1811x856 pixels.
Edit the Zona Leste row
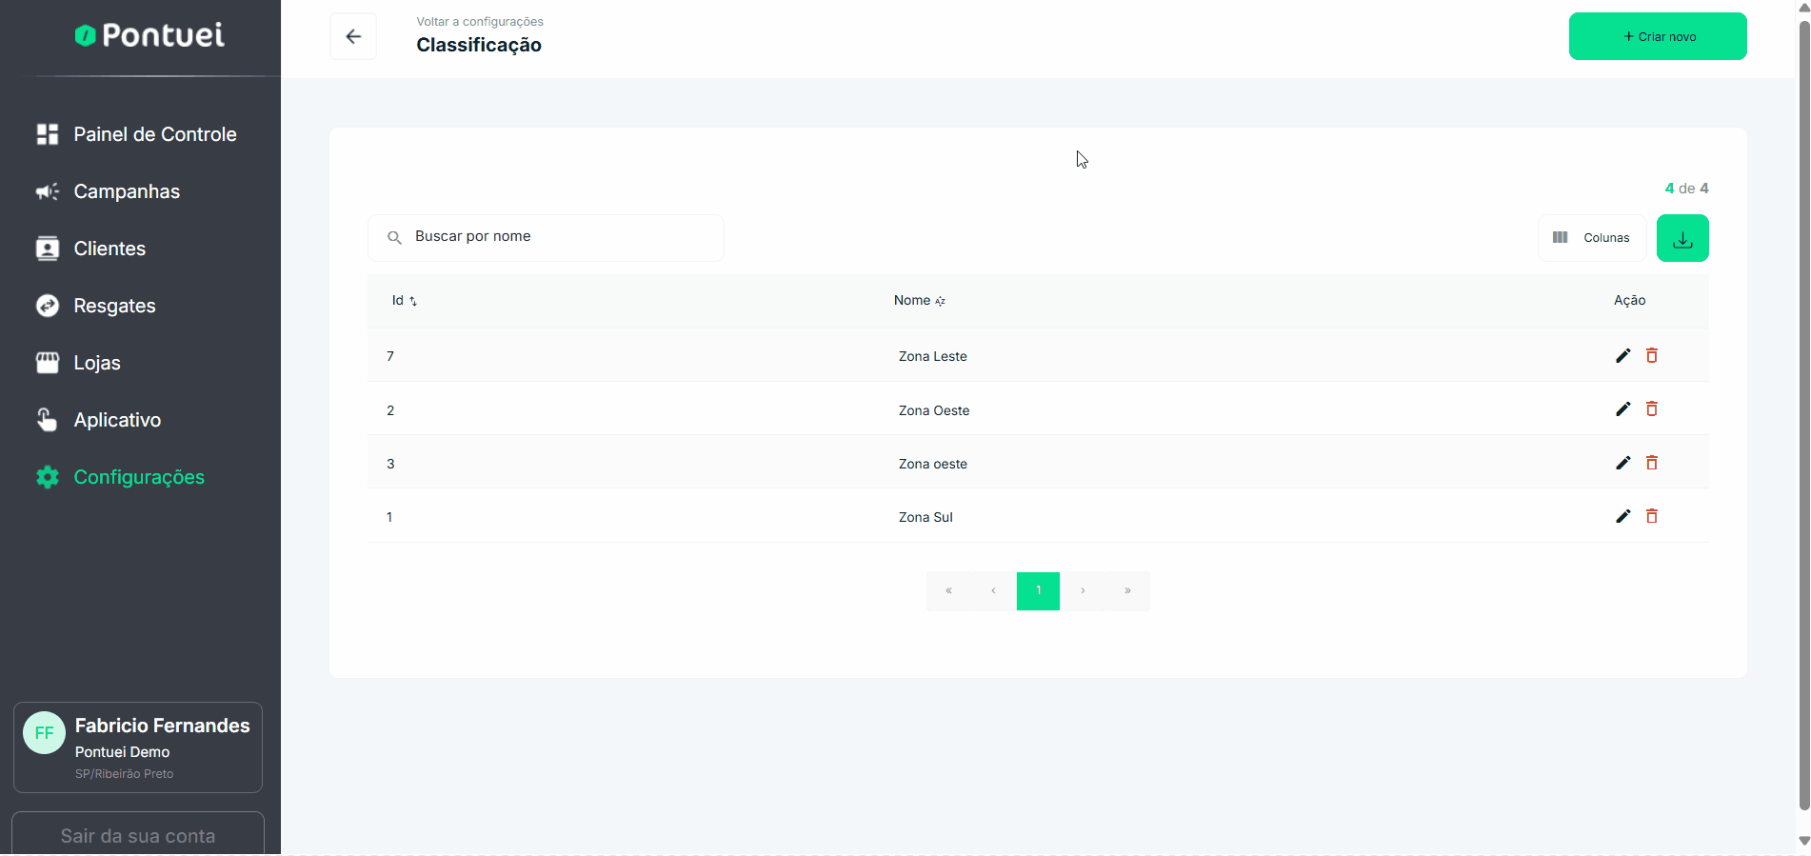pos(1622,355)
